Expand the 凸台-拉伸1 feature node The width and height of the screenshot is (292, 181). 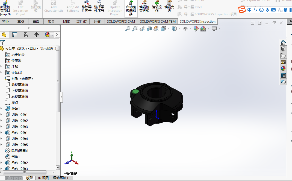tap(1, 133)
